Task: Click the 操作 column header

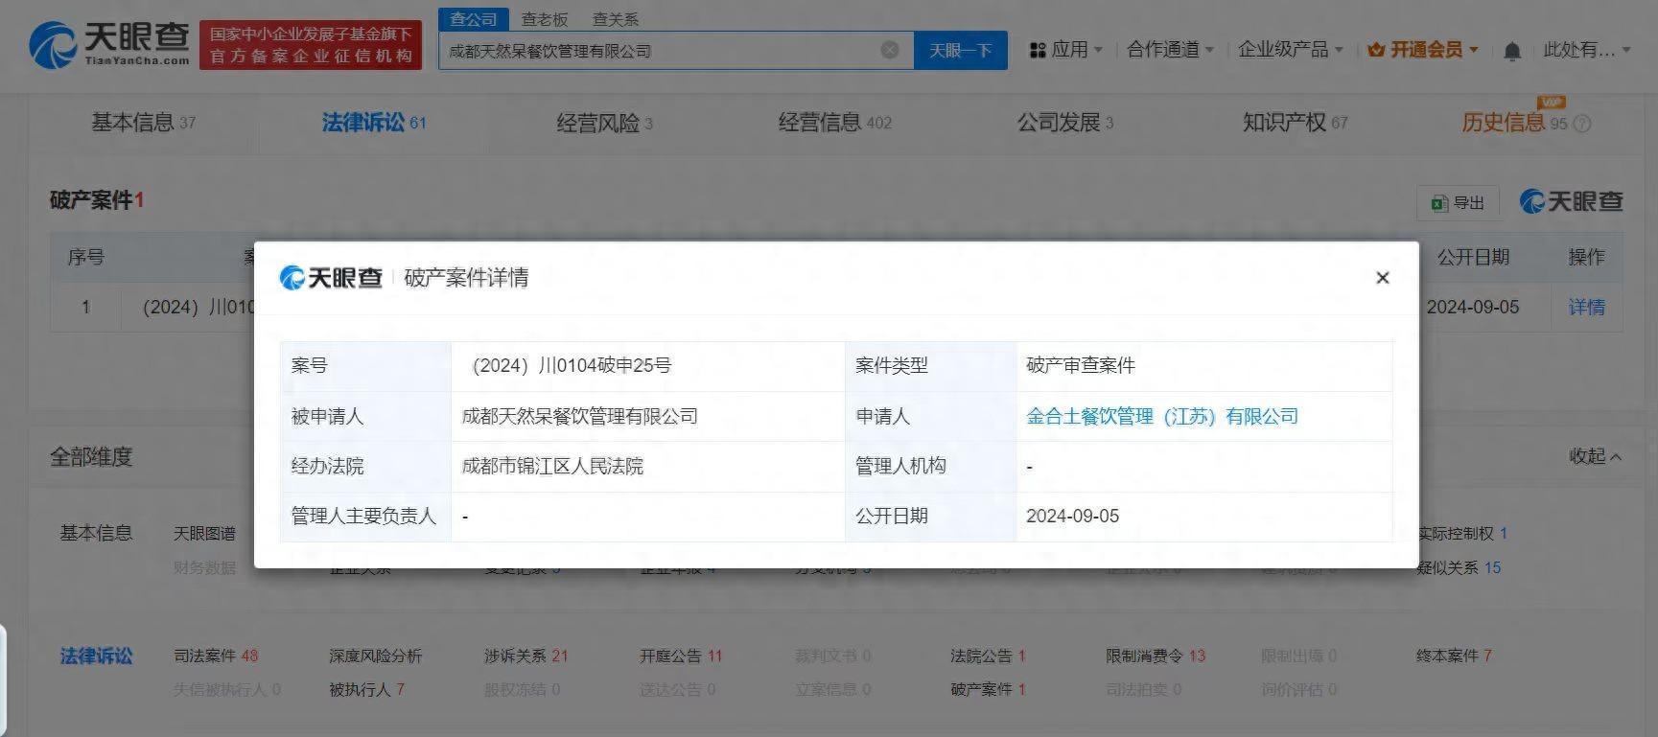Action: [1586, 257]
